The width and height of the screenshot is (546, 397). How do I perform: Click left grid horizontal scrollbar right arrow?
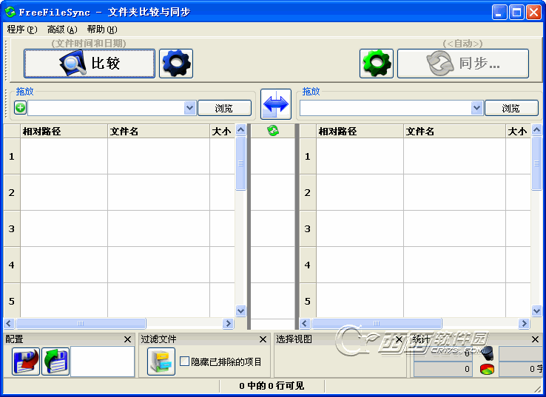pyautogui.click(x=228, y=324)
